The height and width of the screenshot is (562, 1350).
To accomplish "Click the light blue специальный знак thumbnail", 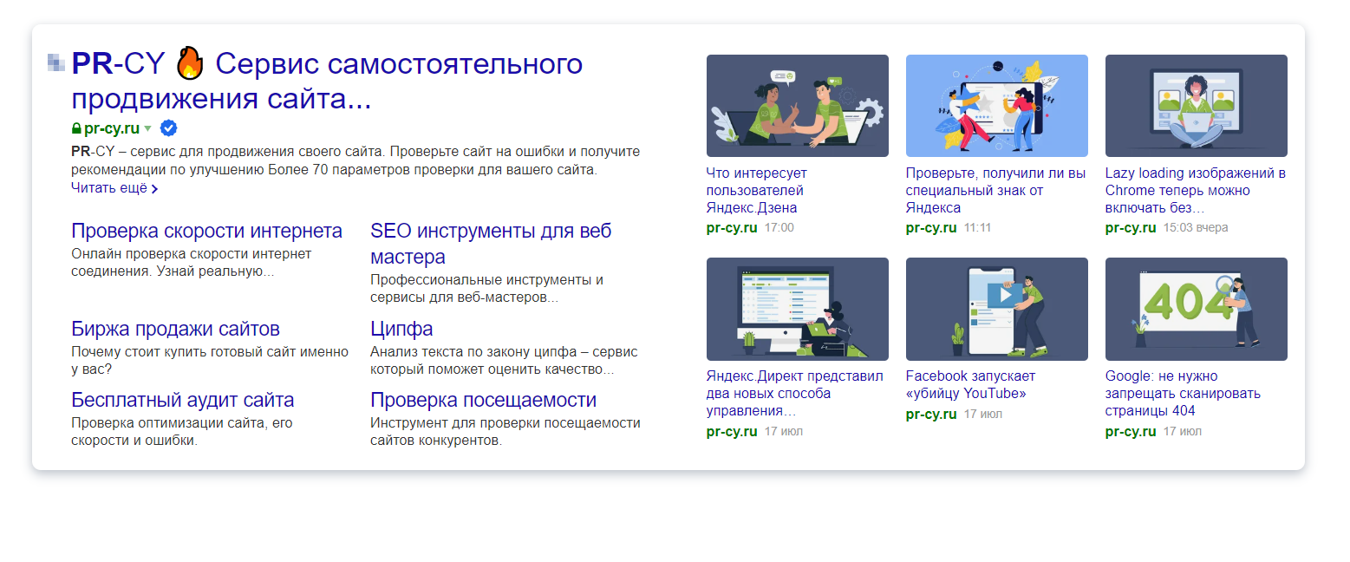I will coord(997,106).
